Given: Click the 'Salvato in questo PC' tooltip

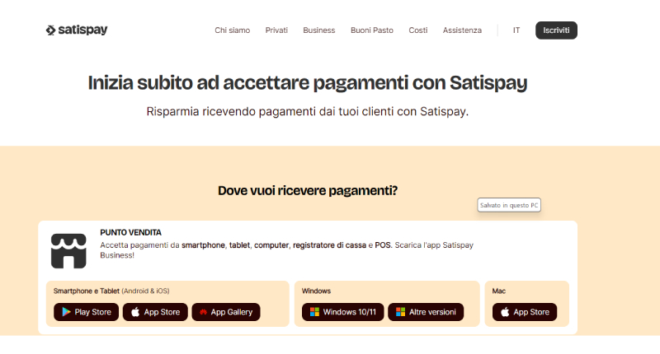Looking at the screenshot, I should point(509,205).
